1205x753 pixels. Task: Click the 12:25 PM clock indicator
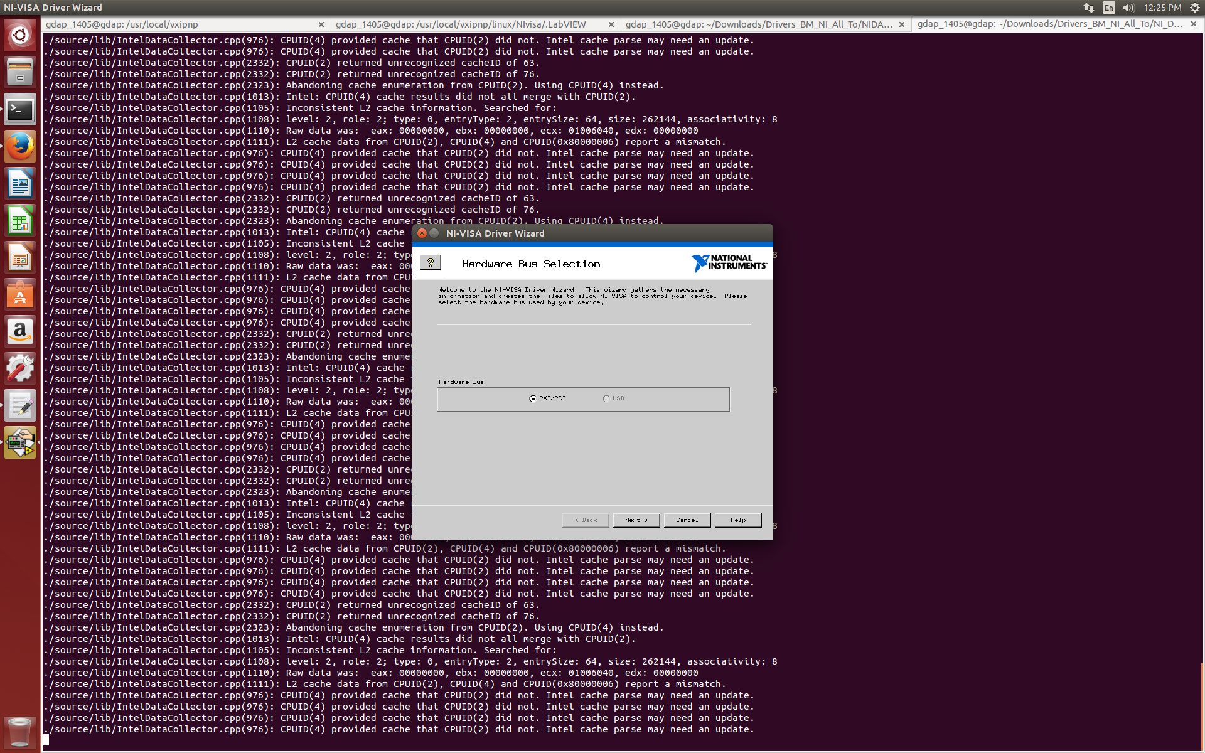[x=1162, y=8]
